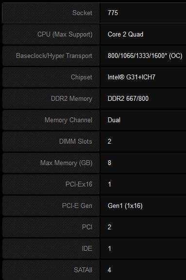
Task: Click the DIMM Slots label
Action: click(76, 141)
